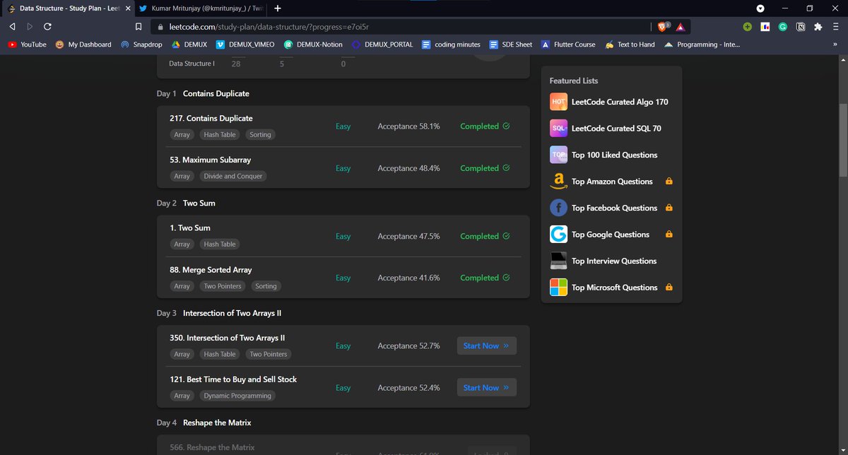The image size is (848, 455).
Task: Open the coding minutes bookmark
Action: click(451, 45)
